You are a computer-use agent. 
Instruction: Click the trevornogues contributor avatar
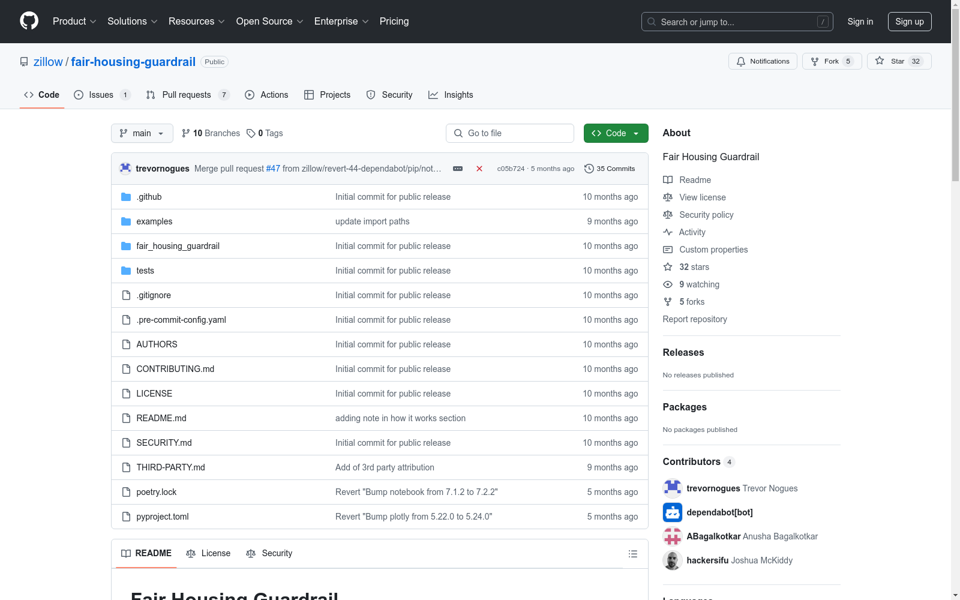click(x=673, y=488)
